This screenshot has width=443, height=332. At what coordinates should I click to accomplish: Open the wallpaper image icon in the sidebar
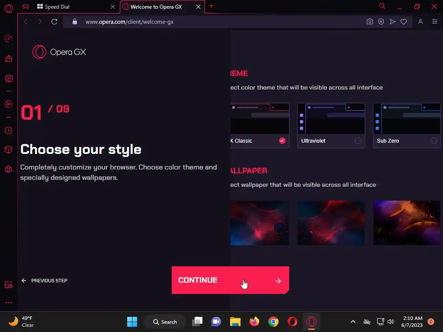[x=9, y=284]
